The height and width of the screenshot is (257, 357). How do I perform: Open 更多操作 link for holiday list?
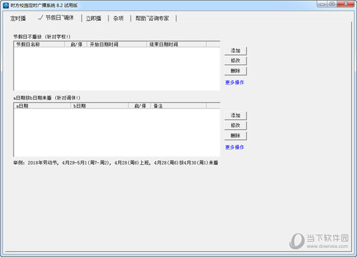click(x=234, y=82)
